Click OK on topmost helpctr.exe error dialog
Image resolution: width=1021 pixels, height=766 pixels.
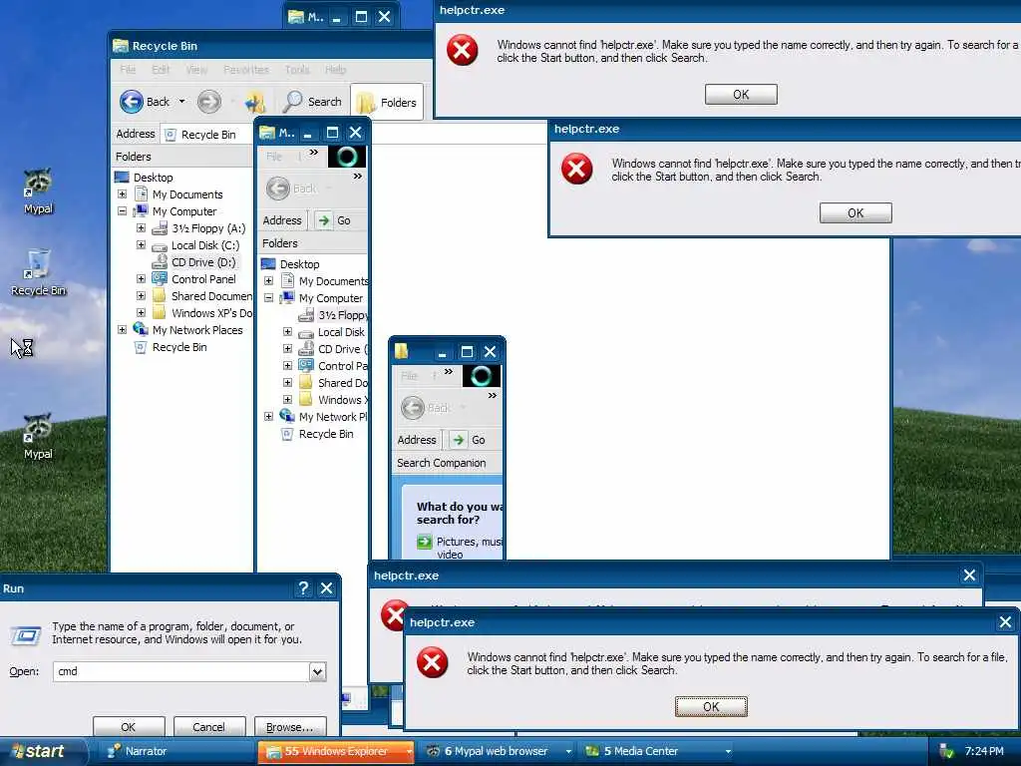point(741,95)
